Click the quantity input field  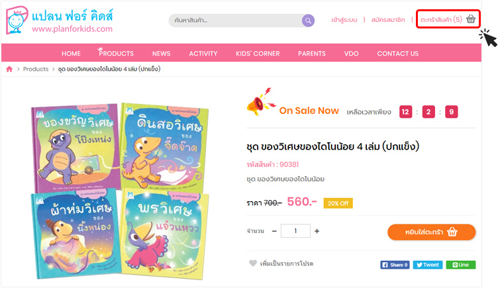click(295, 231)
